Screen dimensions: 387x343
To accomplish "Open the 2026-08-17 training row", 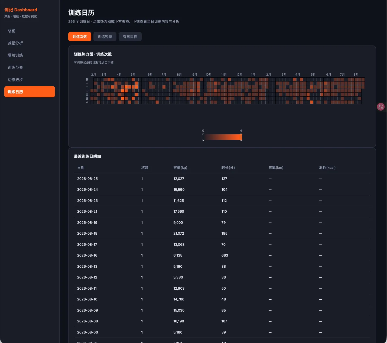I will (x=222, y=245).
